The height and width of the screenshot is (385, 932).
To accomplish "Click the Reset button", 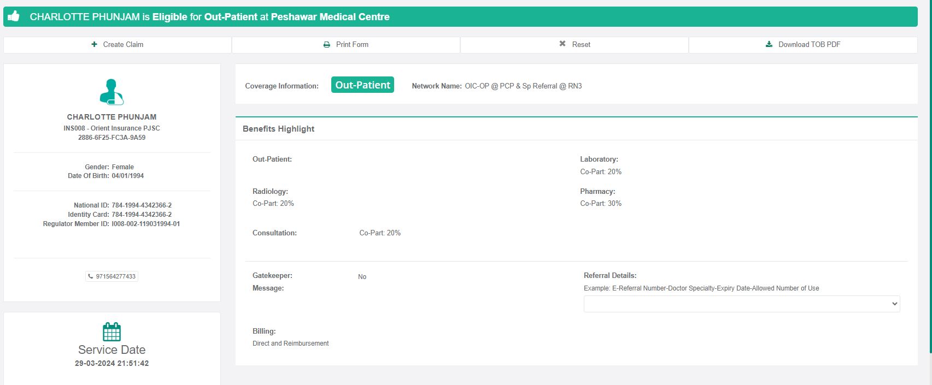I will pyautogui.click(x=575, y=45).
